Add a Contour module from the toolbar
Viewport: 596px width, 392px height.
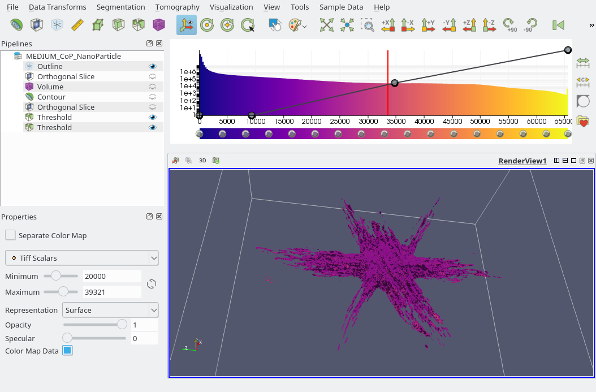pos(16,25)
